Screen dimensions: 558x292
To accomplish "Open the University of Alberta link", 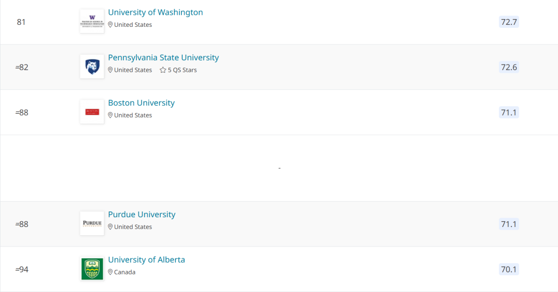I will click(x=147, y=259).
